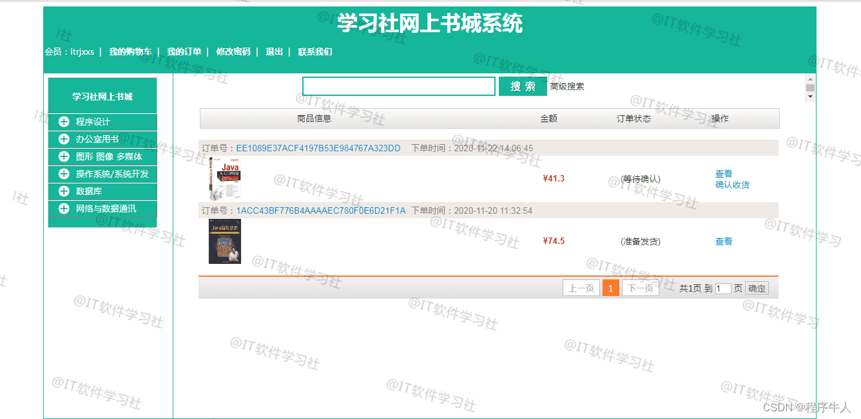The image size is (861, 419).
Task: Select 修改密码 in top menu
Action: 233,51
